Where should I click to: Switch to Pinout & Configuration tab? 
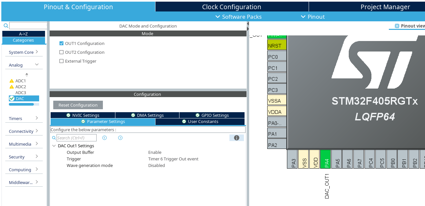click(78, 7)
